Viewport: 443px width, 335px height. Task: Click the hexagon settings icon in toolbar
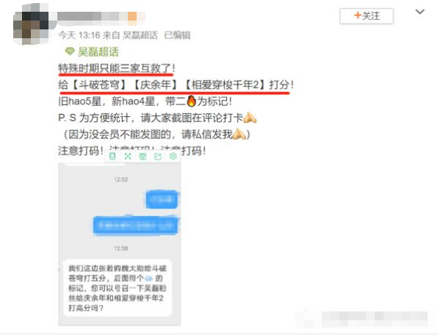(173, 156)
